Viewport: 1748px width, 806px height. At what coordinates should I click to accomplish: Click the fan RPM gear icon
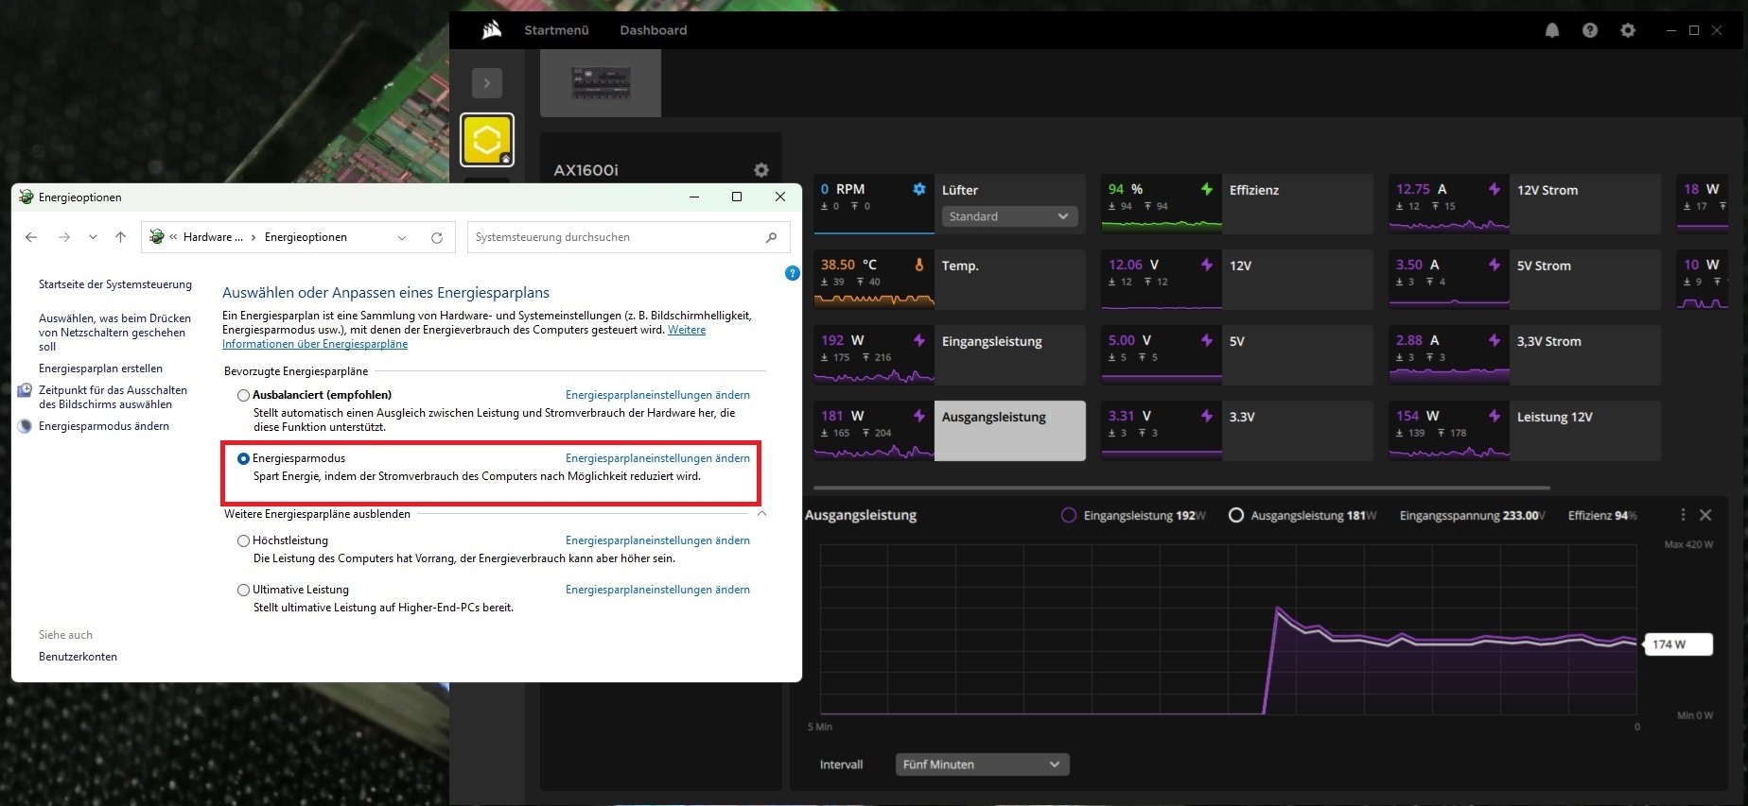click(918, 189)
